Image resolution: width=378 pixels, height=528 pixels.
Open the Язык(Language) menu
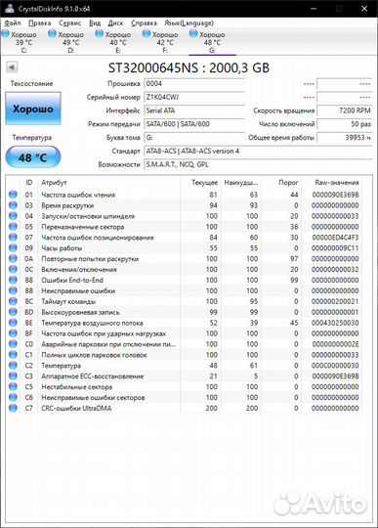189,22
